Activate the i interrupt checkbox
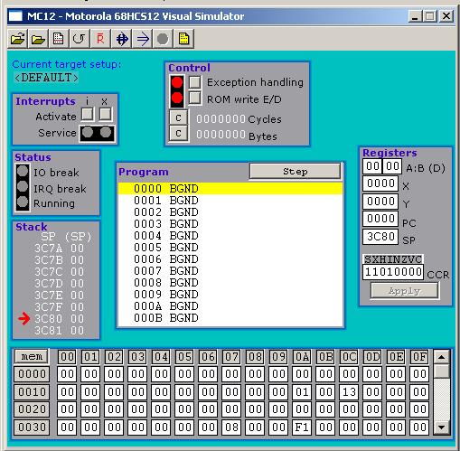Screen dimensions: 460x451 [x=88, y=114]
